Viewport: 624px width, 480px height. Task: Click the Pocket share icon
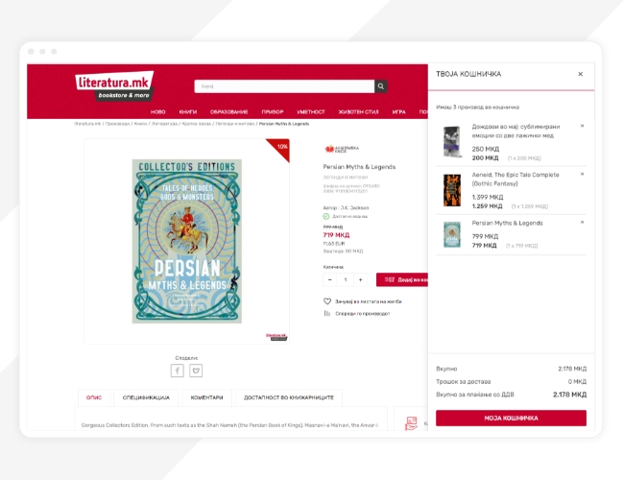196,371
